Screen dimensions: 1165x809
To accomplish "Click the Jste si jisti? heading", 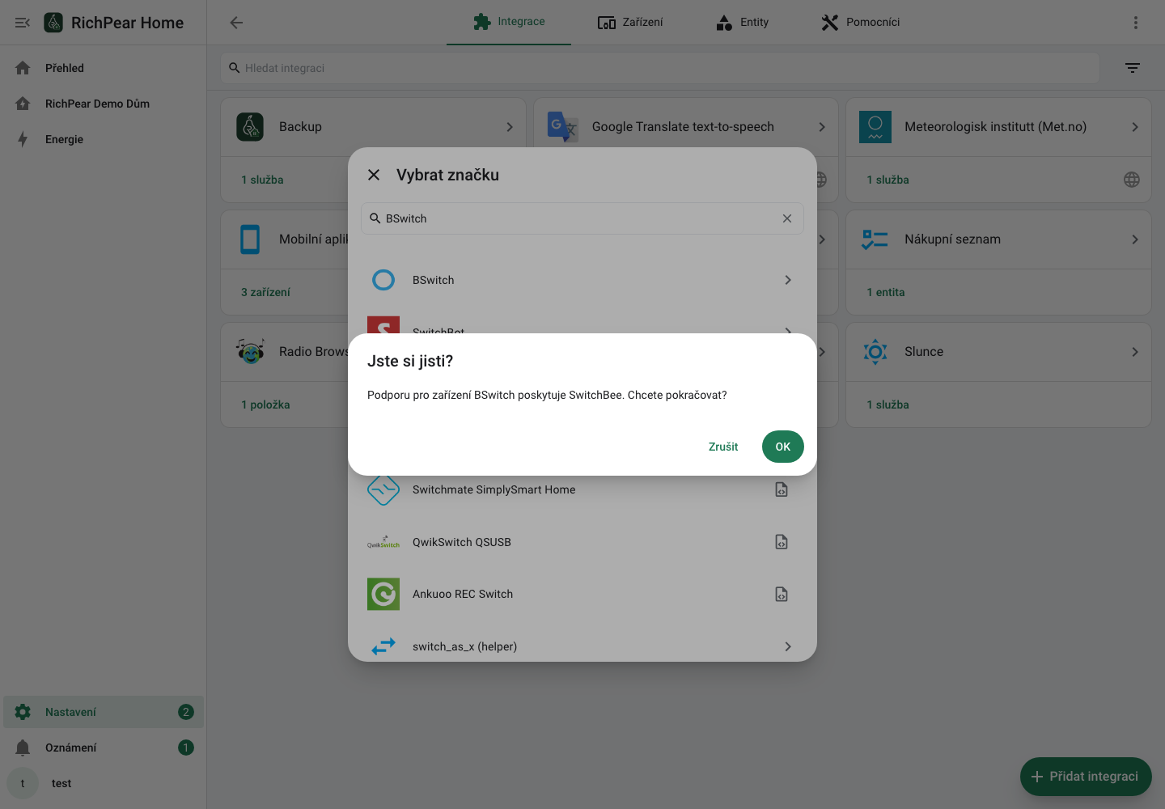I will [x=410, y=361].
